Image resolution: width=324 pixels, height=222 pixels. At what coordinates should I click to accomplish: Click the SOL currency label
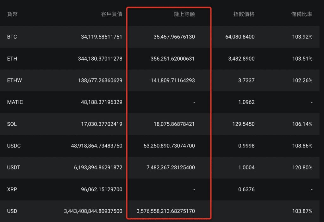(12, 124)
